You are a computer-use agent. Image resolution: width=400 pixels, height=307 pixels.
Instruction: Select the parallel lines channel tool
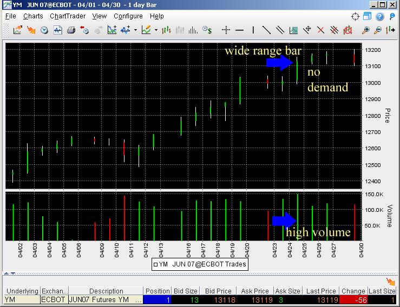(280, 30)
